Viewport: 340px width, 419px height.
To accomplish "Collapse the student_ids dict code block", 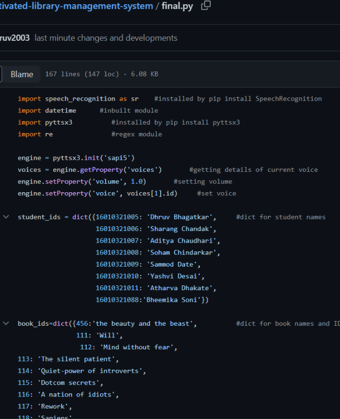I will click(x=6, y=217).
